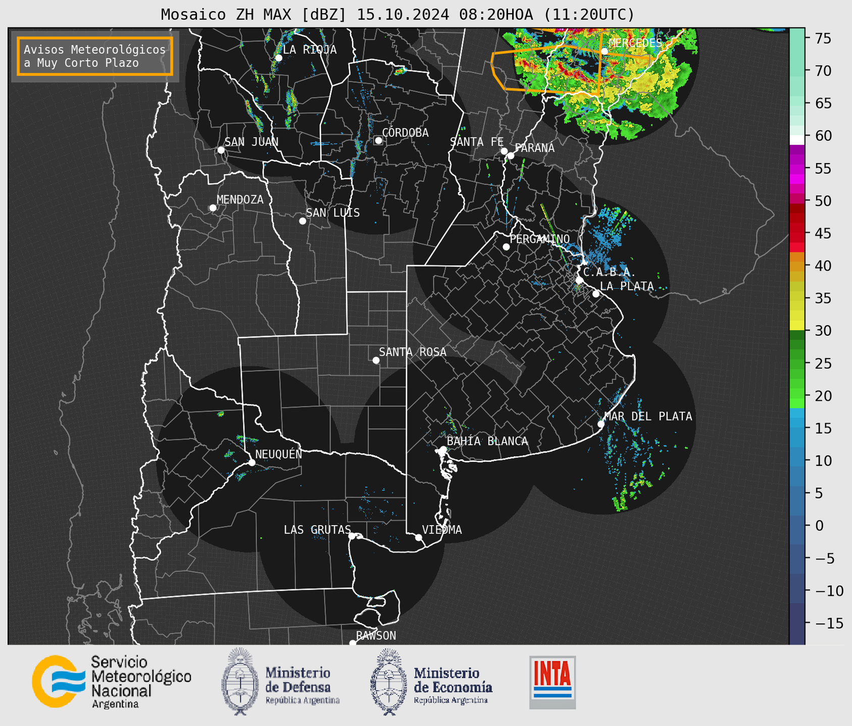The image size is (852, 726).
Task: Click the LAS GRUTAS city label
Action: point(317,530)
